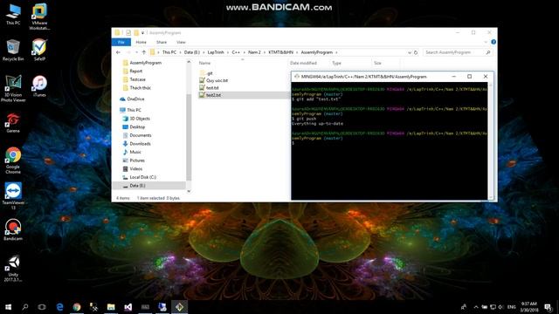Expand the ribbon chevron
The image size is (559, 314).
tap(486, 42)
